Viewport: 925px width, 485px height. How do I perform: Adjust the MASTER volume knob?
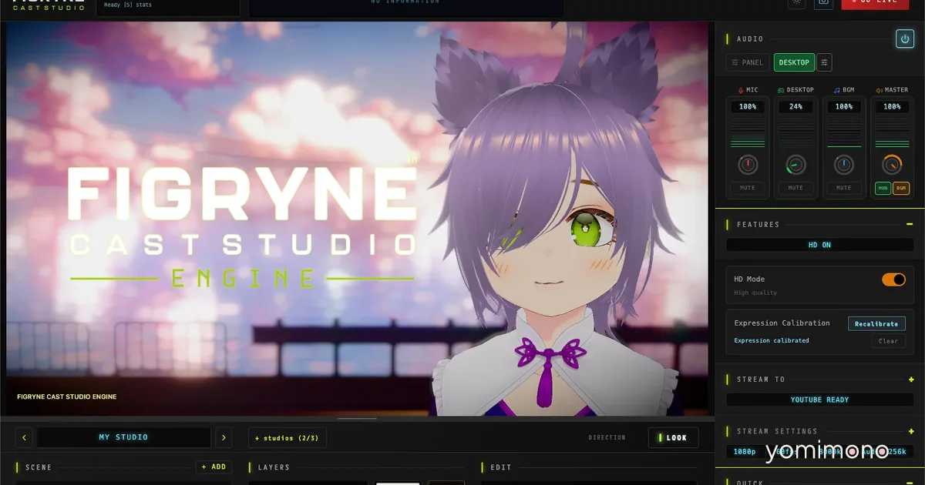point(892,164)
